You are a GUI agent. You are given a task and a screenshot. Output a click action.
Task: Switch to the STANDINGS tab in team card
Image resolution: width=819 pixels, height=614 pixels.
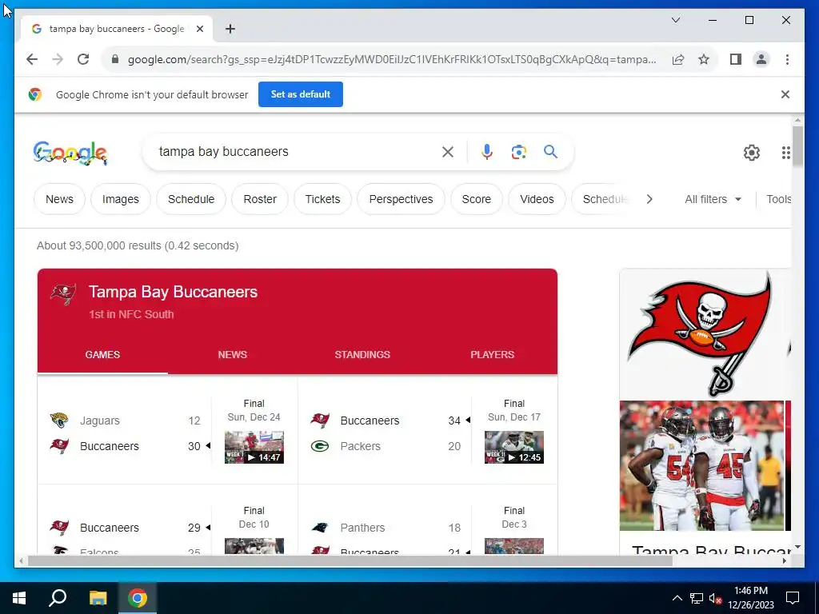click(362, 355)
